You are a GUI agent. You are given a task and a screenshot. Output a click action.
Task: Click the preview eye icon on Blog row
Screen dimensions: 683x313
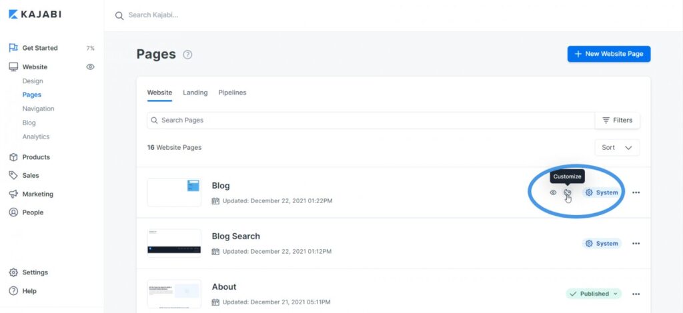coord(553,192)
